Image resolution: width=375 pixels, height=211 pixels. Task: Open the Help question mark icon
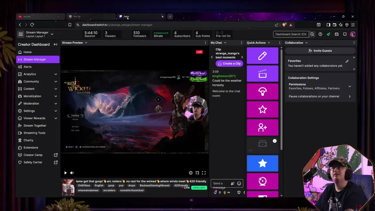(x=320, y=34)
